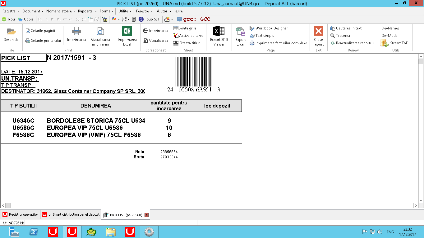424x238 pixels.
Task: Expand the Forme dropdown menu
Action: click(107, 11)
